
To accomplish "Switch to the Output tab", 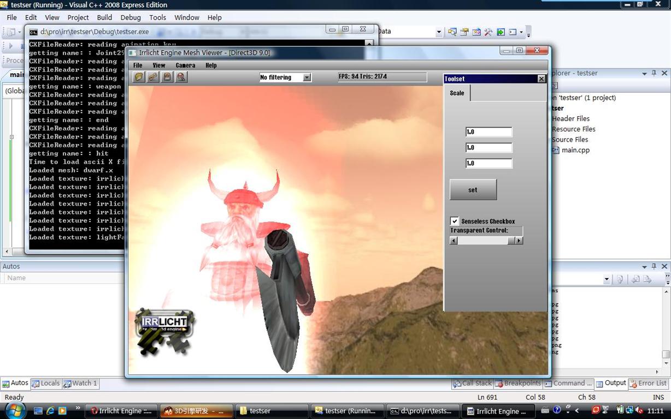I will (611, 384).
